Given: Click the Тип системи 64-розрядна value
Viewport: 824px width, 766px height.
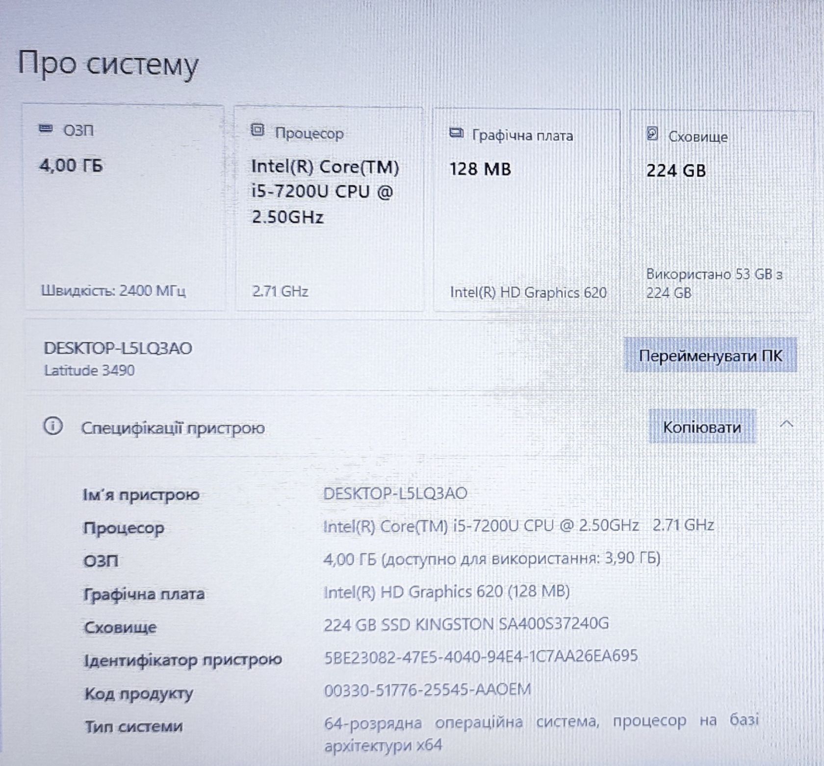Looking at the screenshot, I should 541,733.
